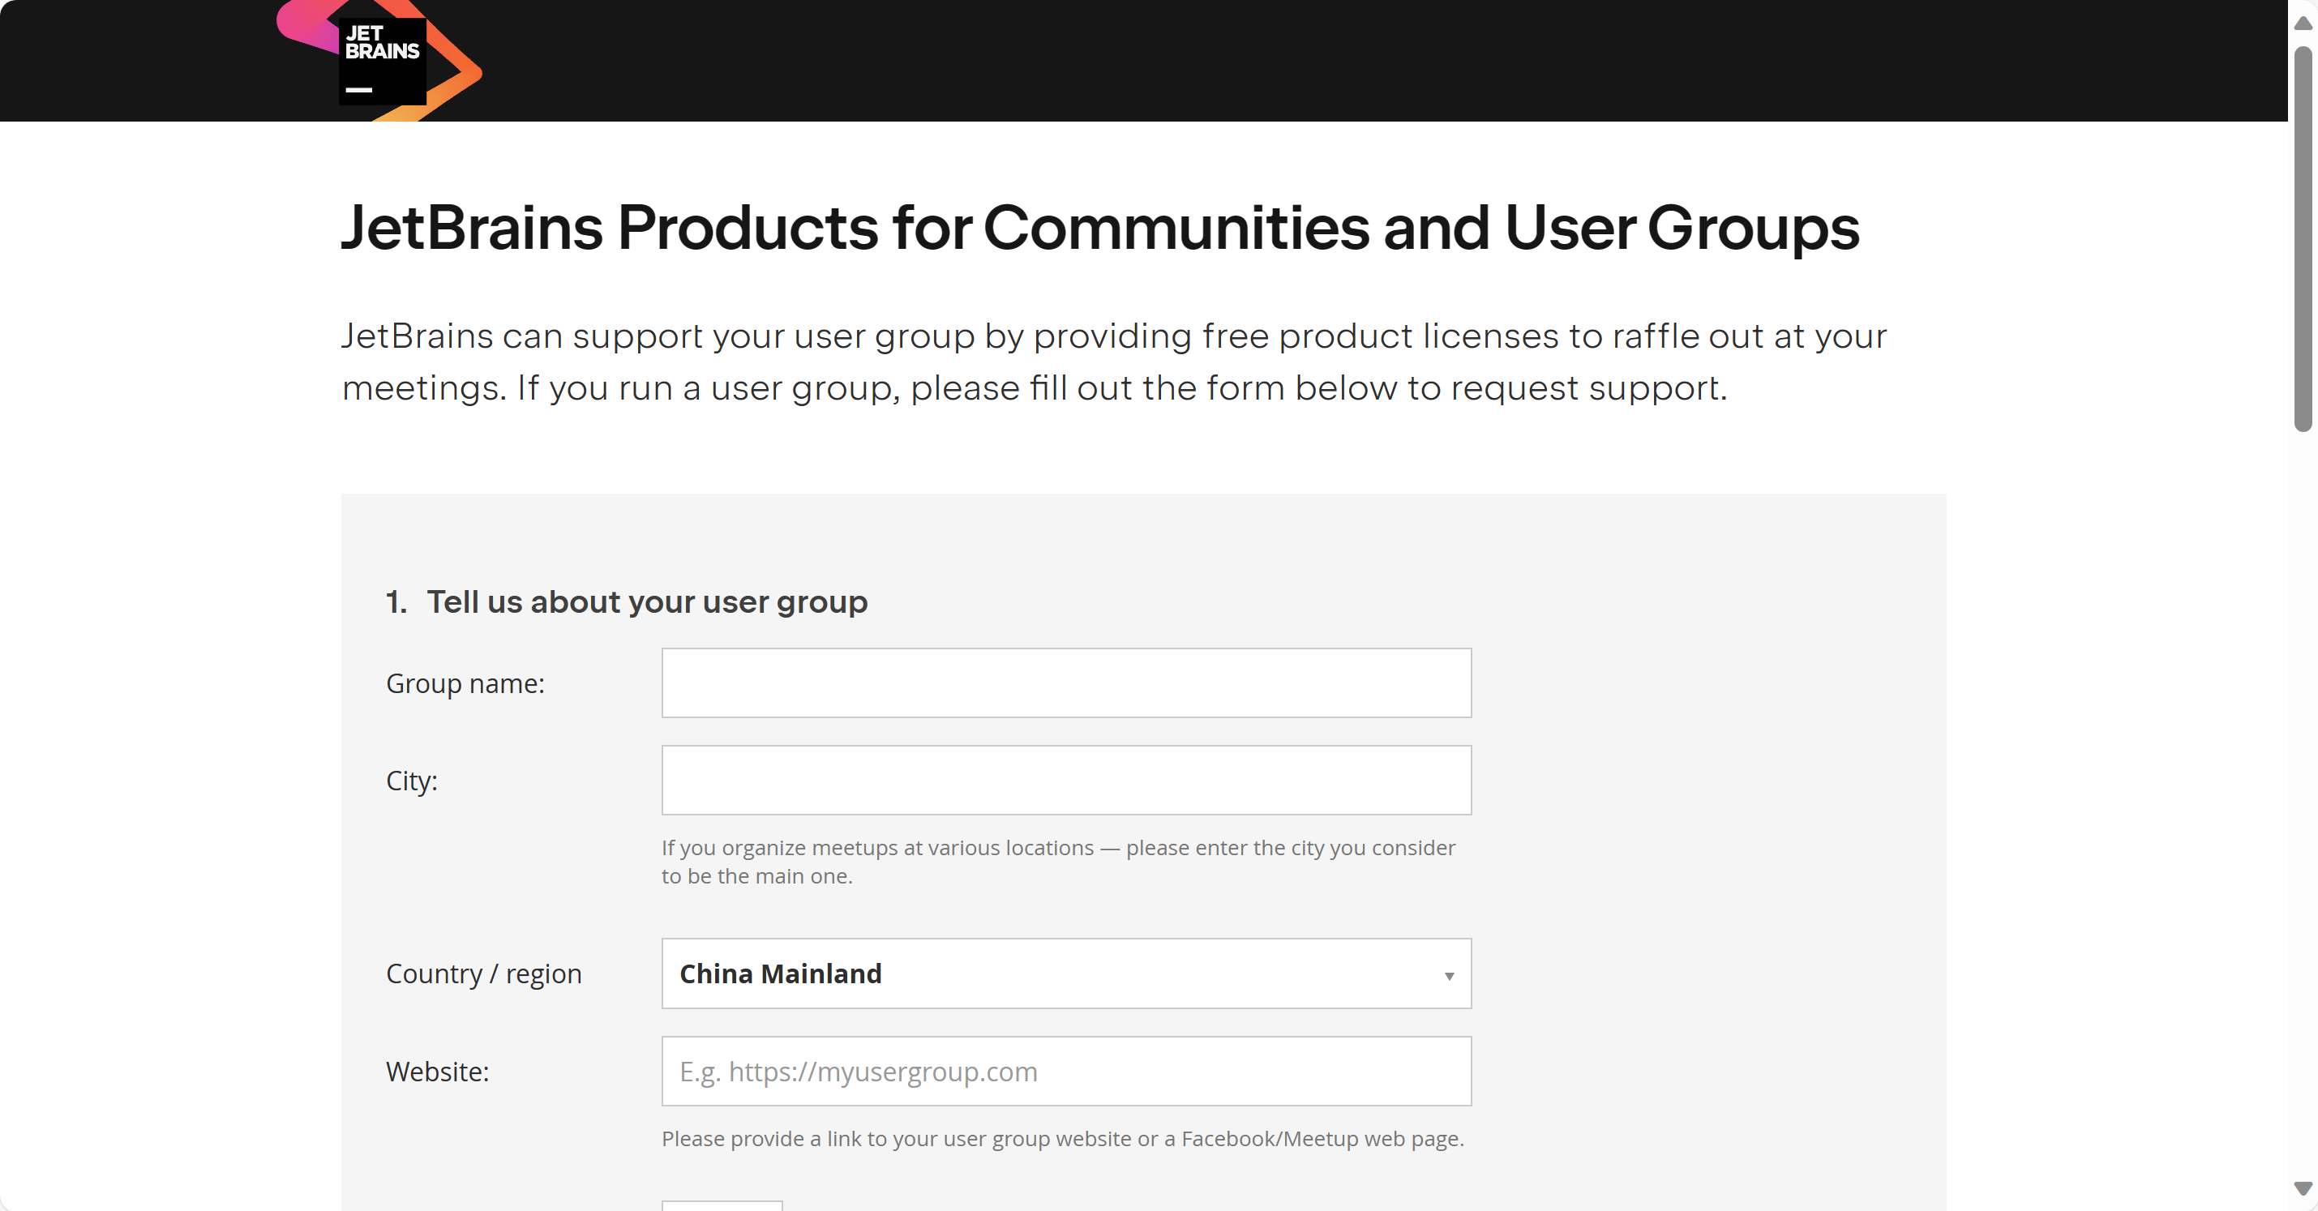2318x1211 pixels.
Task: Click the intro paragraph about free product licenses
Action: (1114, 362)
